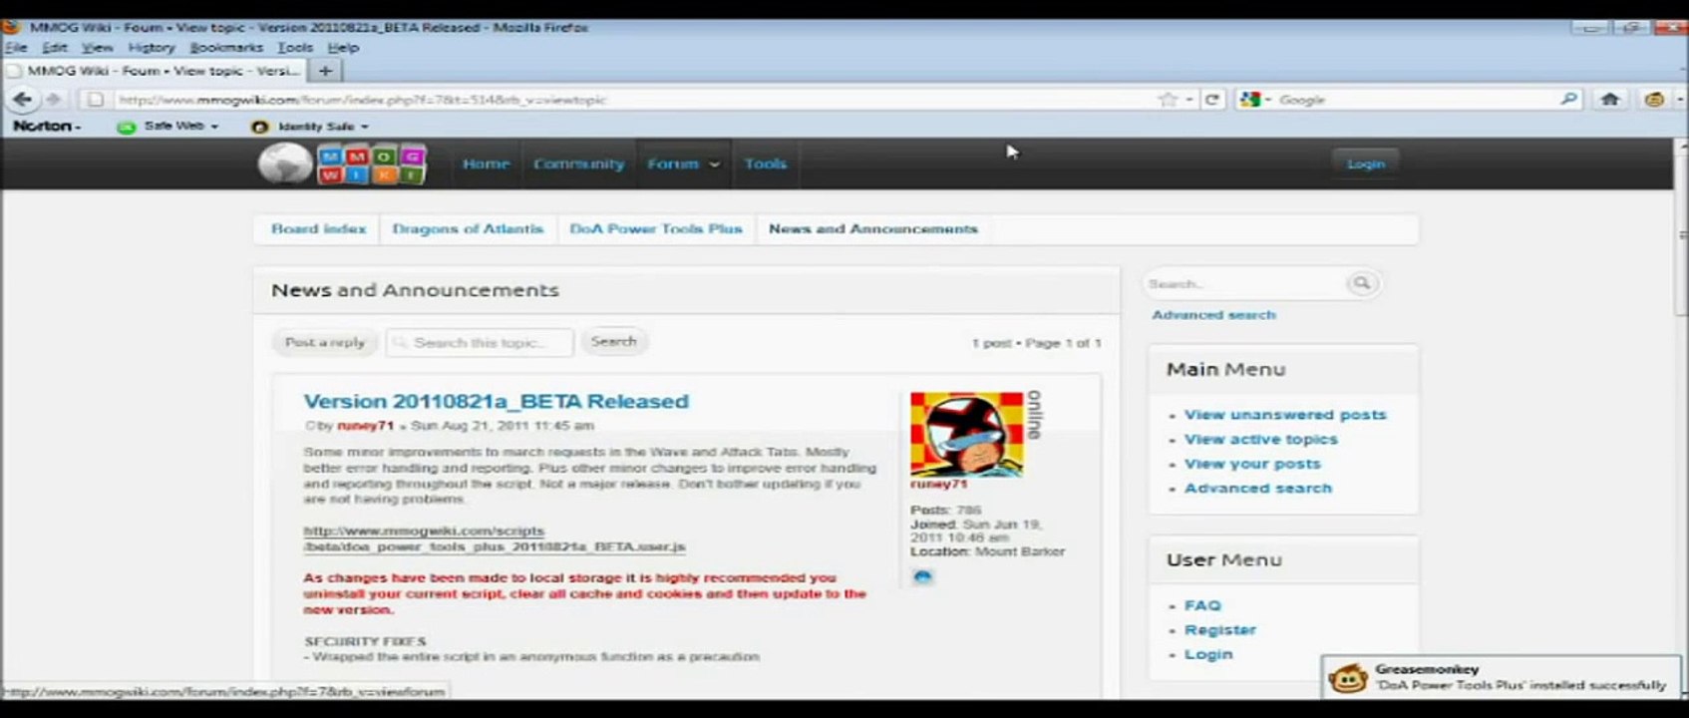1689x718 pixels.
Task: Open the runey71 author link in byline
Action: pos(365,426)
